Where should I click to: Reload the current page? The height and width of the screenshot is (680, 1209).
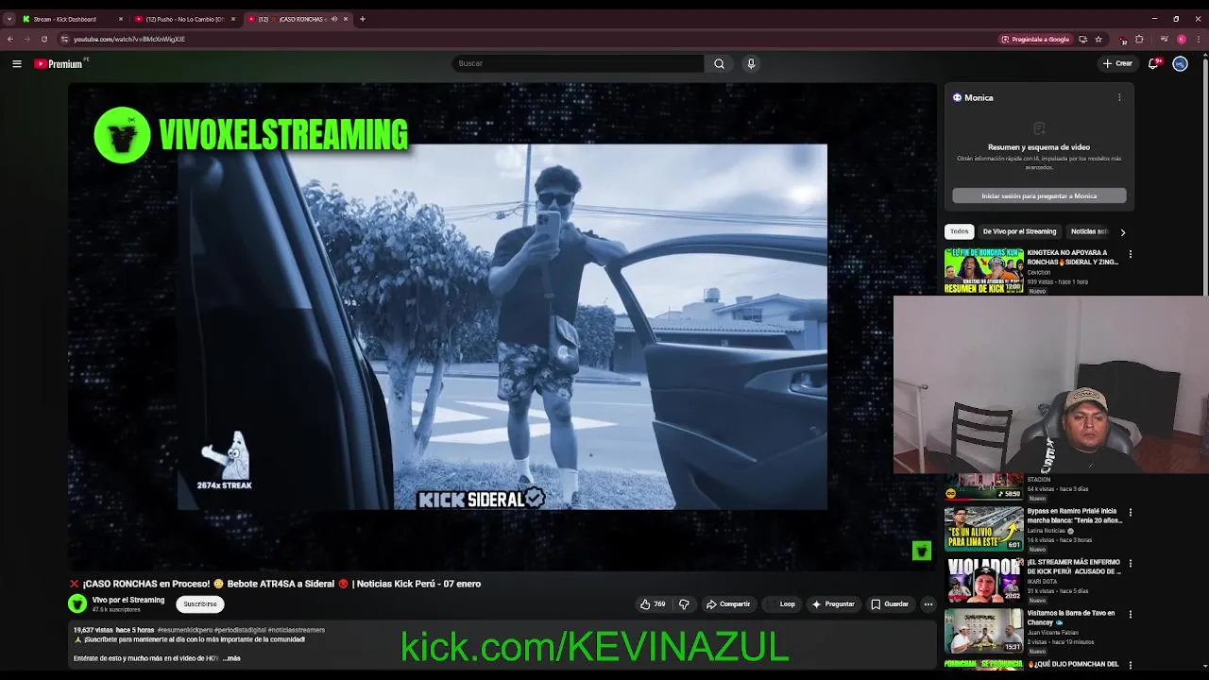43,39
